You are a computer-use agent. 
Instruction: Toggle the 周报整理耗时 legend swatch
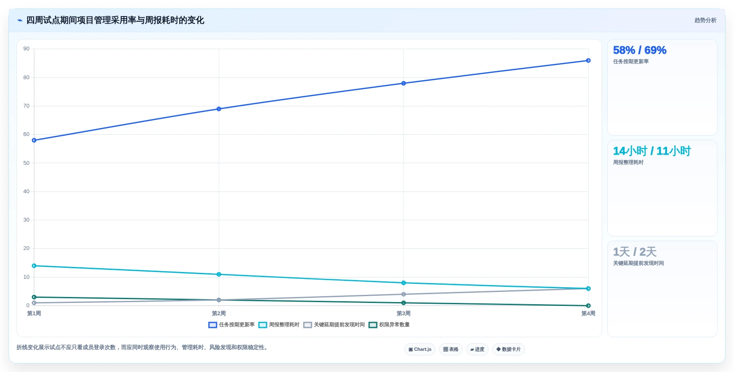(x=263, y=325)
